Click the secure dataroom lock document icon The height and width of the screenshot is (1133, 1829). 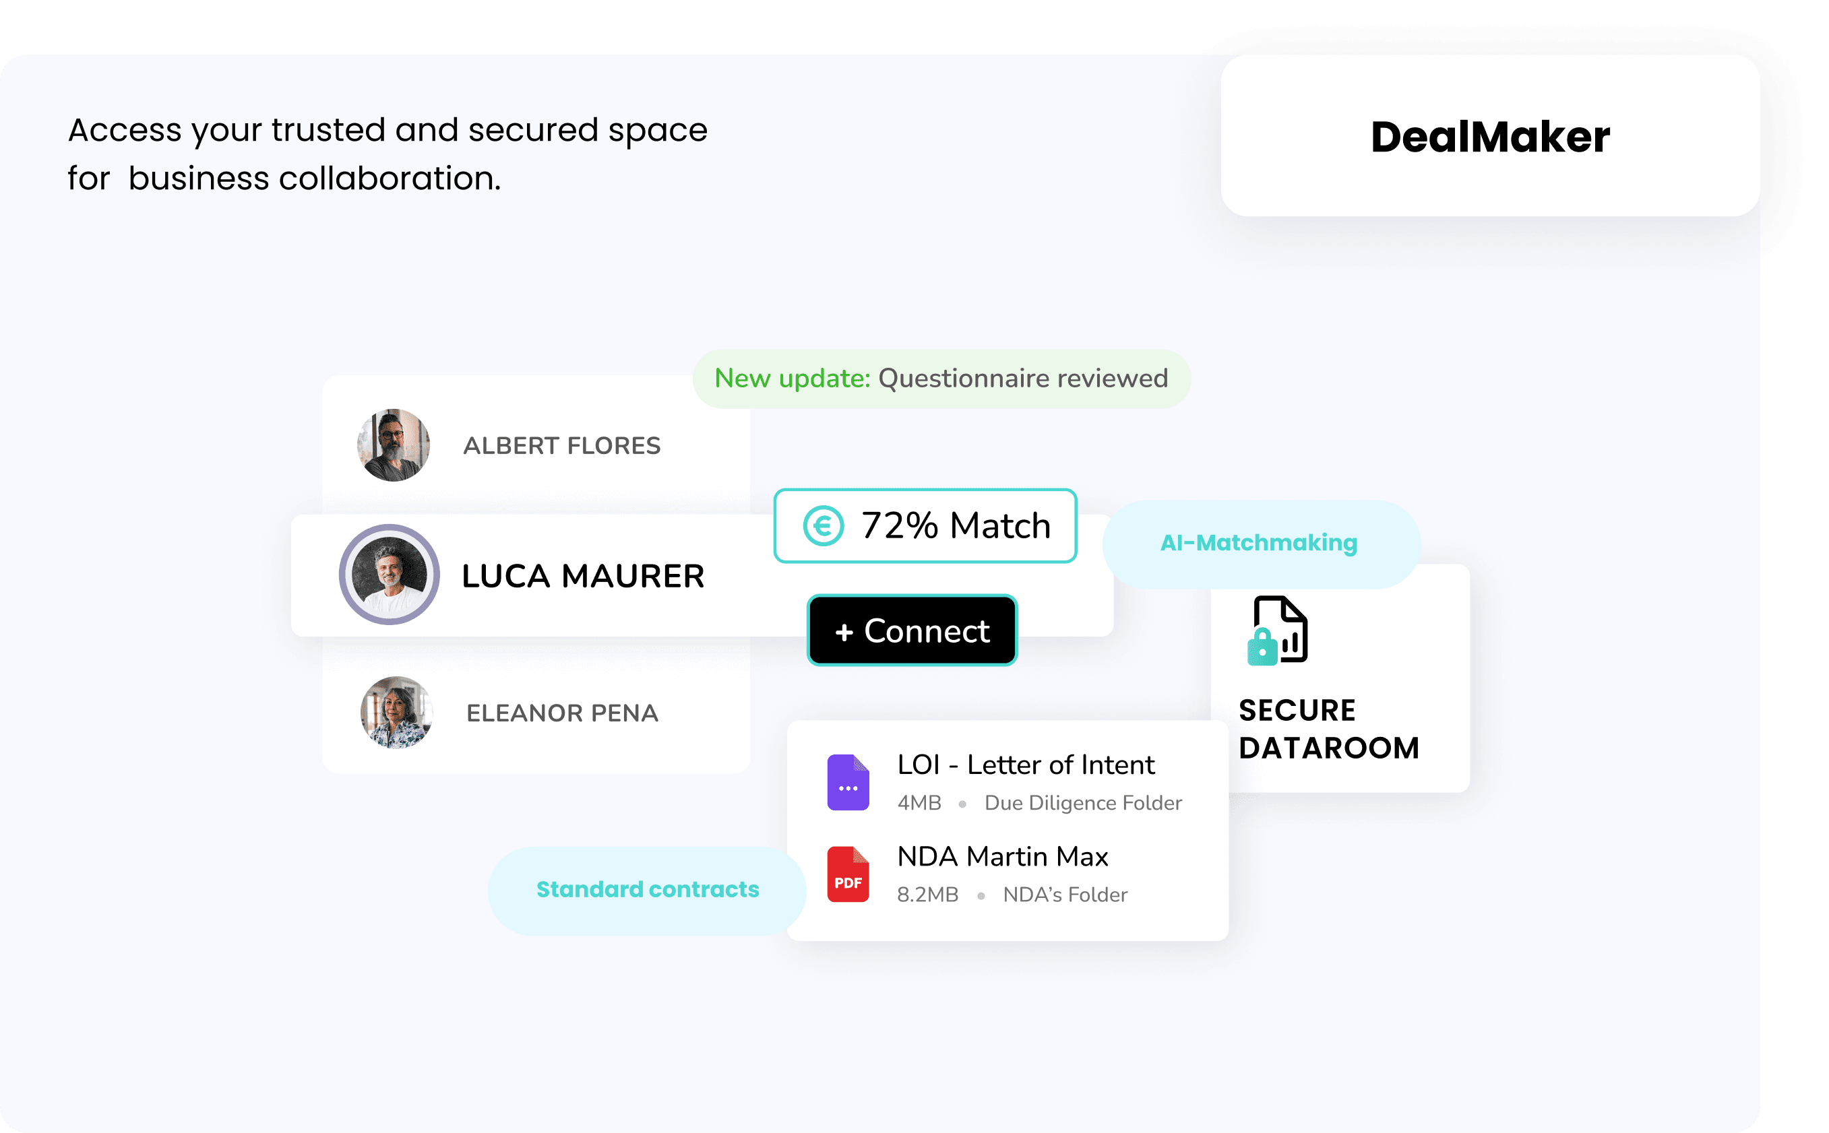(x=1278, y=630)
